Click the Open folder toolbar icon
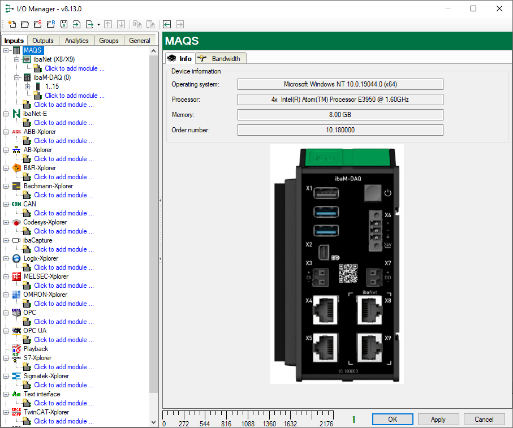 (x=25, y=24)
